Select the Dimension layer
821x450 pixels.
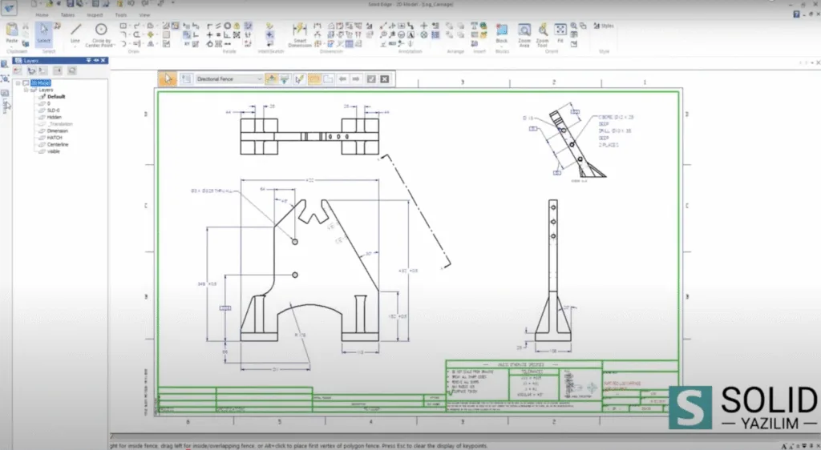[x=58, y=131]
